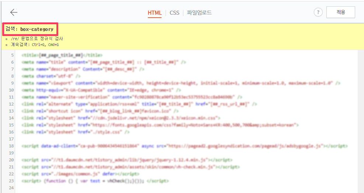Place cursor in the meta viewport code line

[x=181, y=83]
